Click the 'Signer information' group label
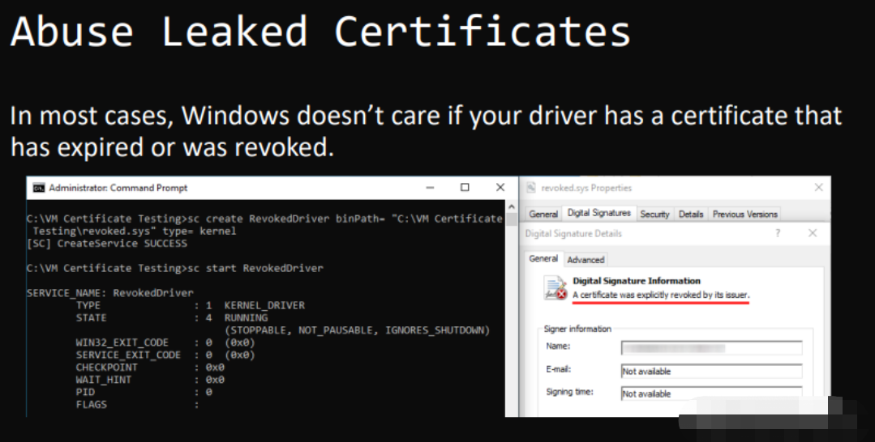 click(x=577, y=329)
